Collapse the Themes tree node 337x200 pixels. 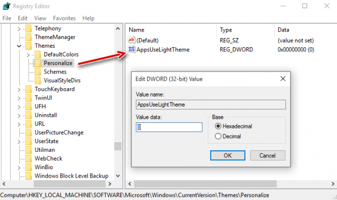19,46
